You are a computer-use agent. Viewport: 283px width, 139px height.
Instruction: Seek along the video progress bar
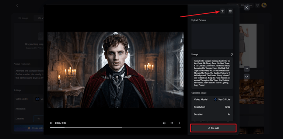115,127
